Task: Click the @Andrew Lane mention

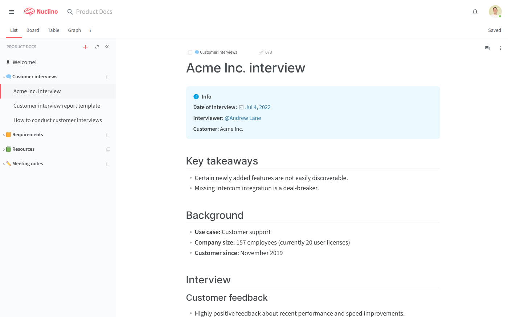Action: tap(243, 118)
